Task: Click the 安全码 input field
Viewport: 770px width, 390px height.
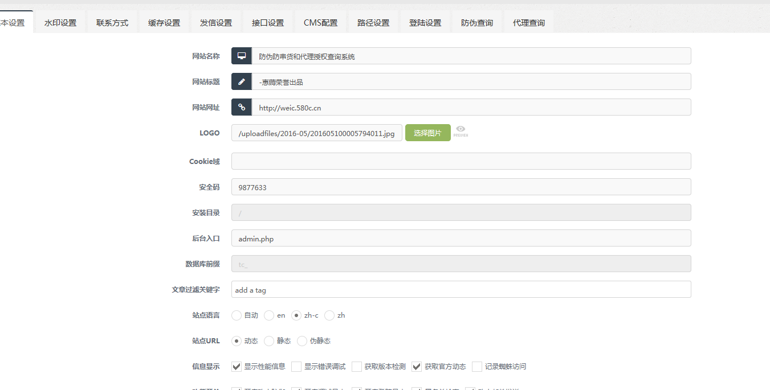Action: (461, 187)
